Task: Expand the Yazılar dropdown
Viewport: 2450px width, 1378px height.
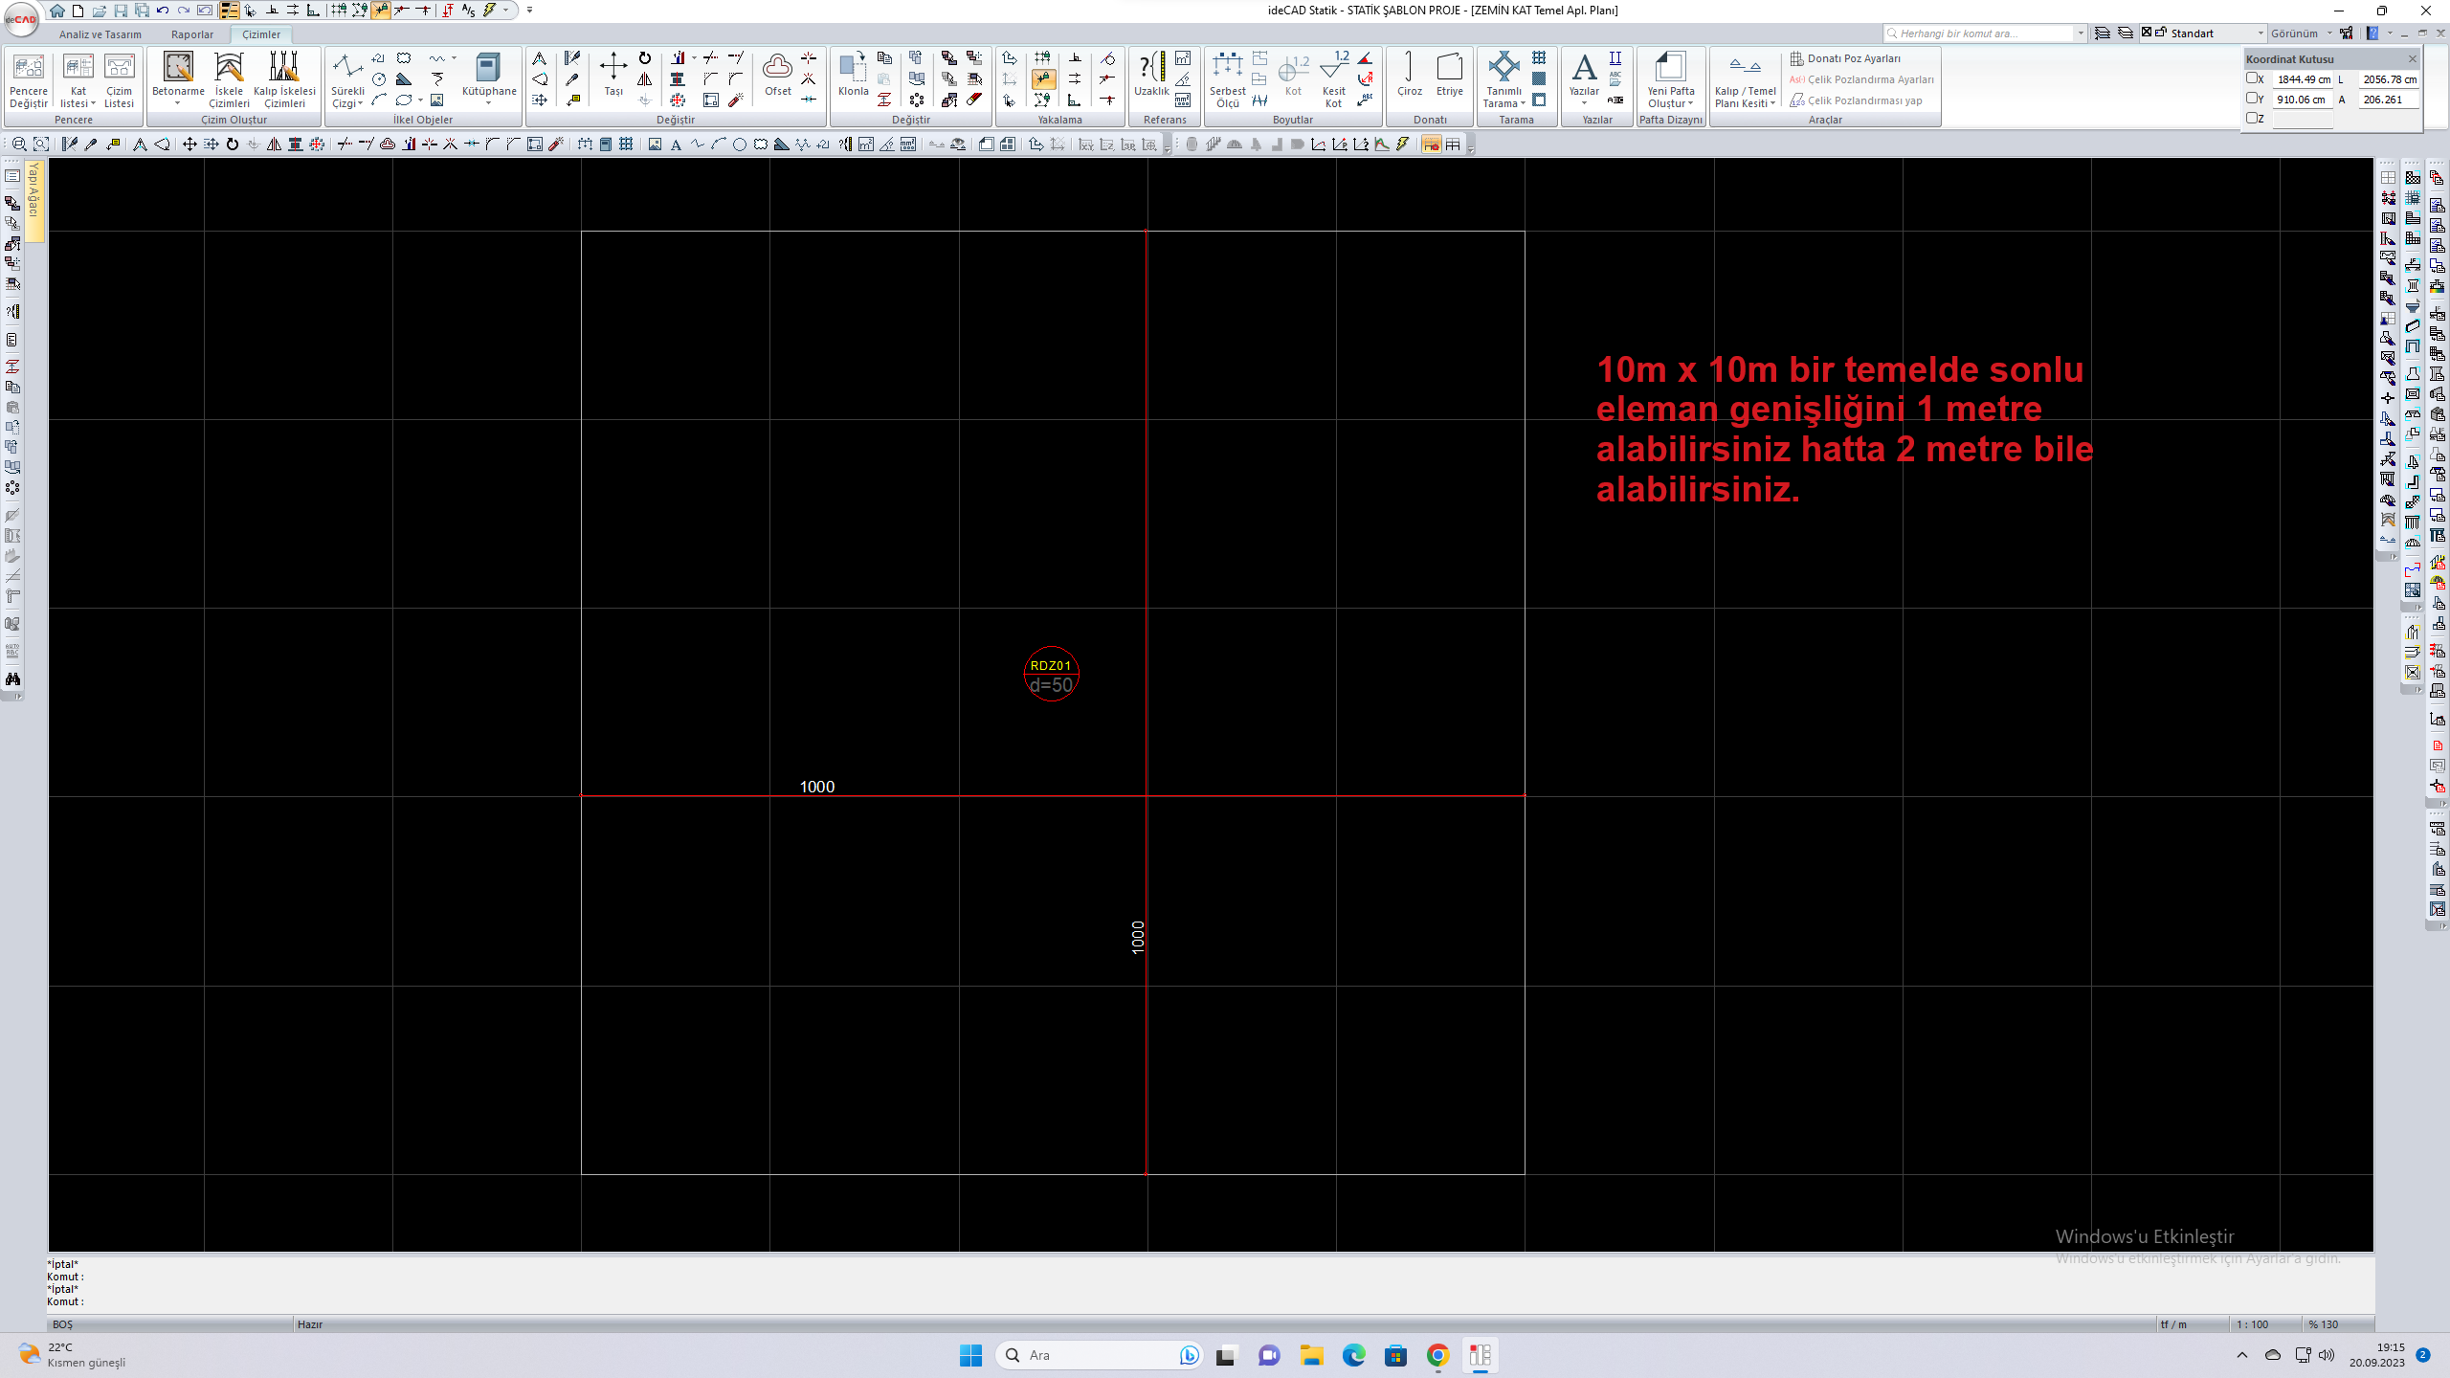Action: click(x=1584, y=103)
